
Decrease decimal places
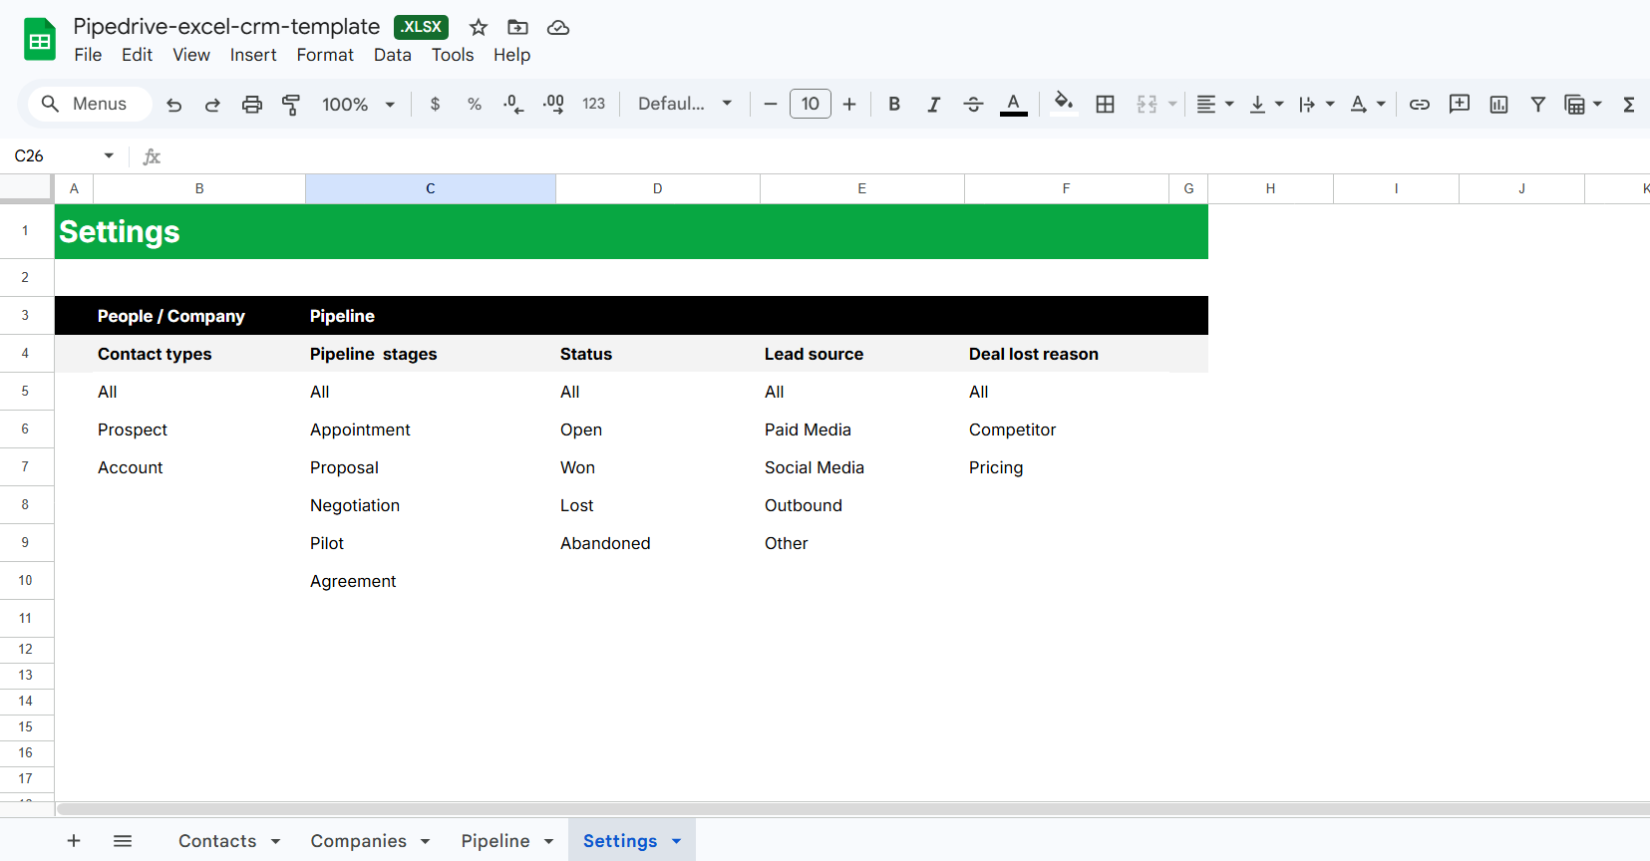(x=513, y=104)
